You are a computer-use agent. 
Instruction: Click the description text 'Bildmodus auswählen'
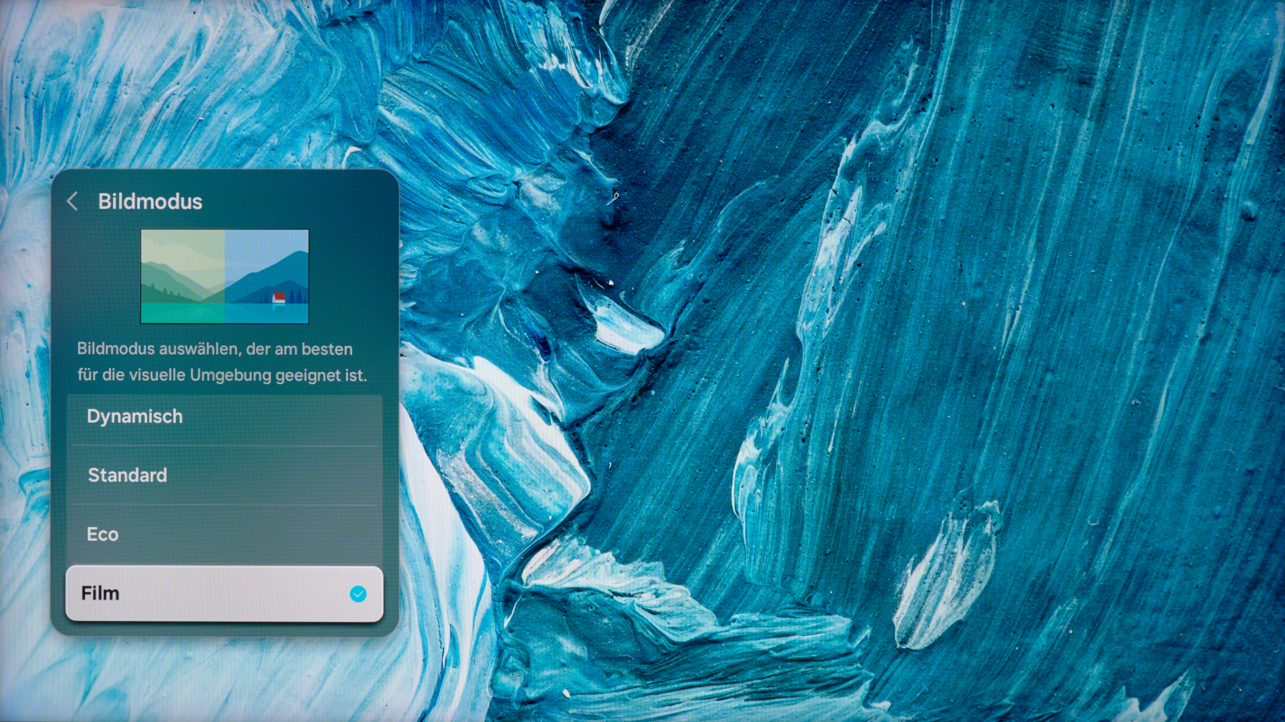click(158, 349)
